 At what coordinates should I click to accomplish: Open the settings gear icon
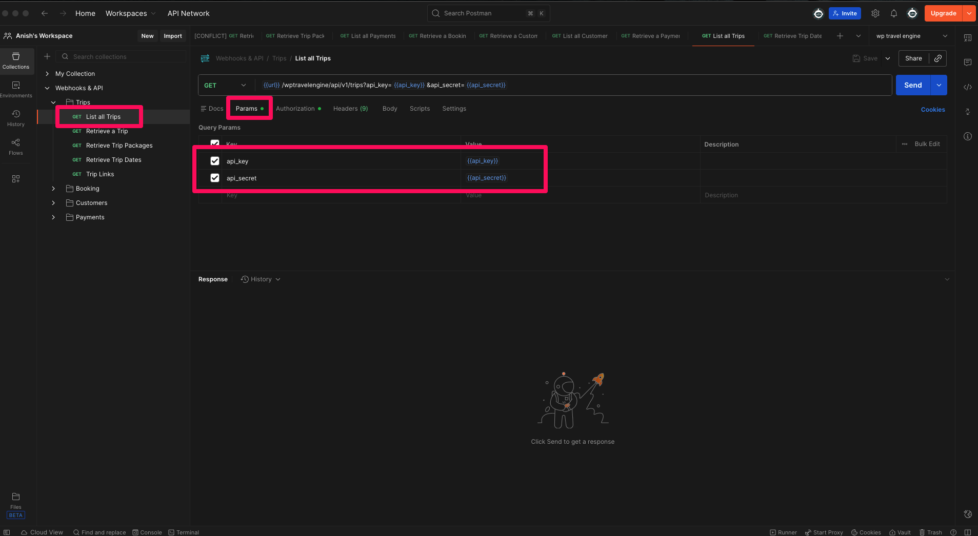click(875, 13)
